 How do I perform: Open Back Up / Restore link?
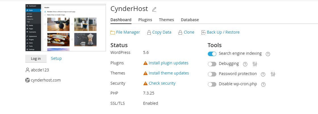[223, 32]
